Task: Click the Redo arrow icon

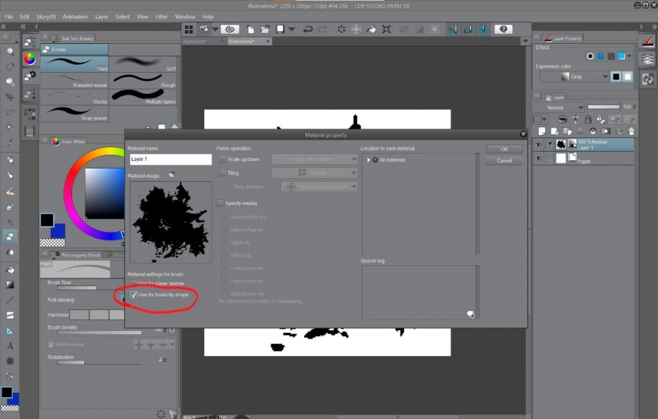Action: pyautogui.click(x=323, y=29)
